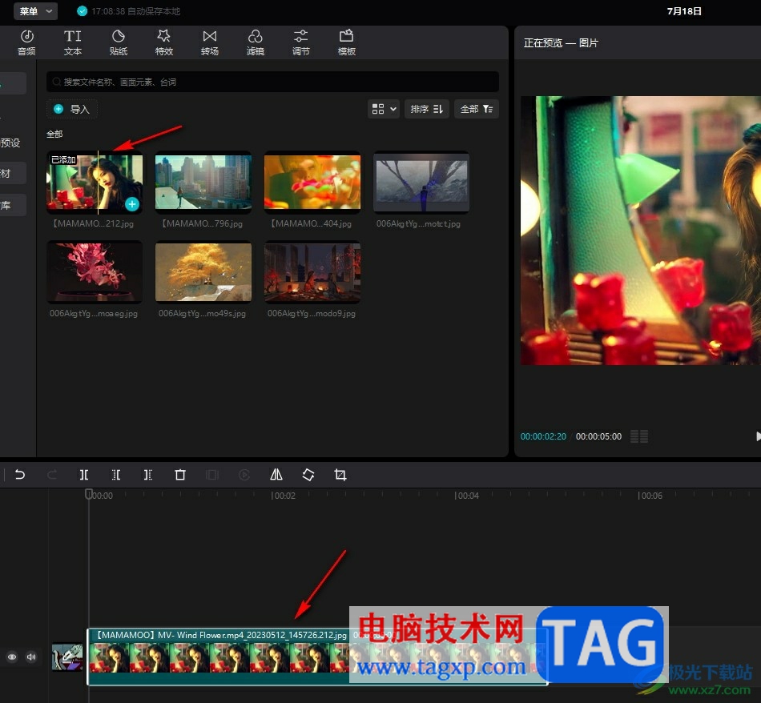Click the reverse playback icon
The image size is (761, 703).
[x=244, y=475]
